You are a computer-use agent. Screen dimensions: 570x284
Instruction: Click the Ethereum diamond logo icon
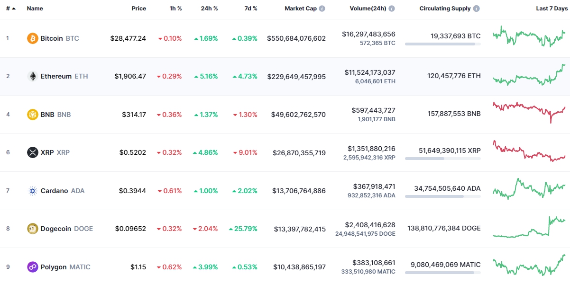33,76
